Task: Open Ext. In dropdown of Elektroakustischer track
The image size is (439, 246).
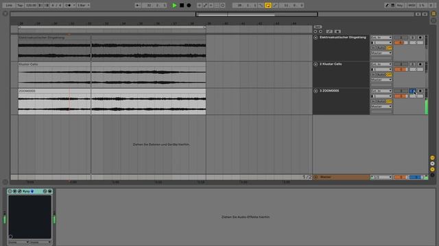Action: (381, 38)
